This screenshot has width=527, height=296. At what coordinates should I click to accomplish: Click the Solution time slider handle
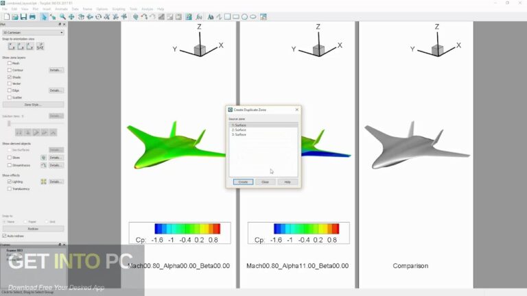[x=9, y=123]
